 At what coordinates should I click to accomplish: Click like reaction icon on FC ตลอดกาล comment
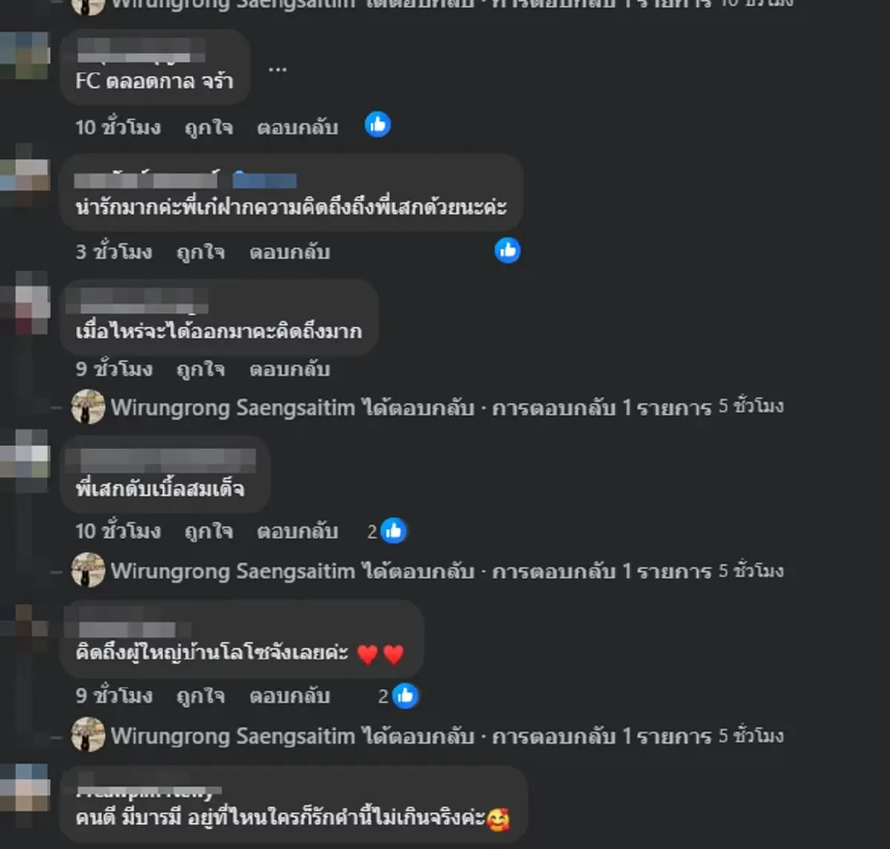click(x=378, y=125)
